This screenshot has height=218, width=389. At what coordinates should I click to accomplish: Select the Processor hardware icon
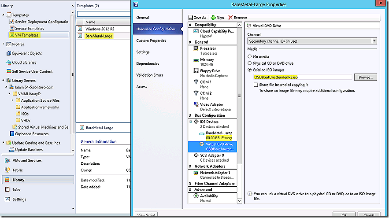pos(196,48)
